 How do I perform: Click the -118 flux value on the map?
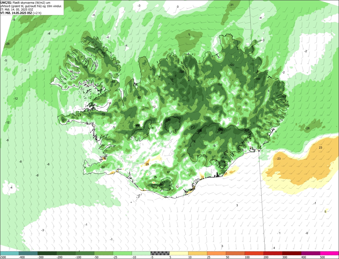[x=220, y=84]
